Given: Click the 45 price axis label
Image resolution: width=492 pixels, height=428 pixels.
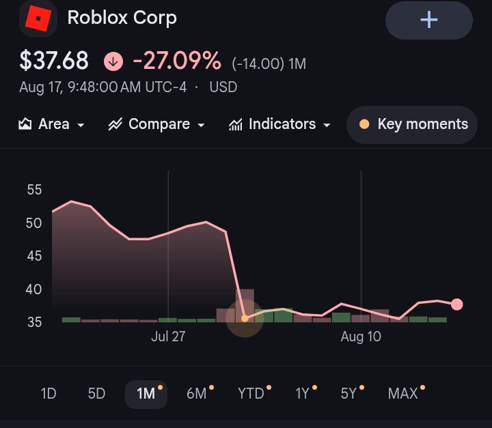Looking at the screenshot, I should pos(34,256).
